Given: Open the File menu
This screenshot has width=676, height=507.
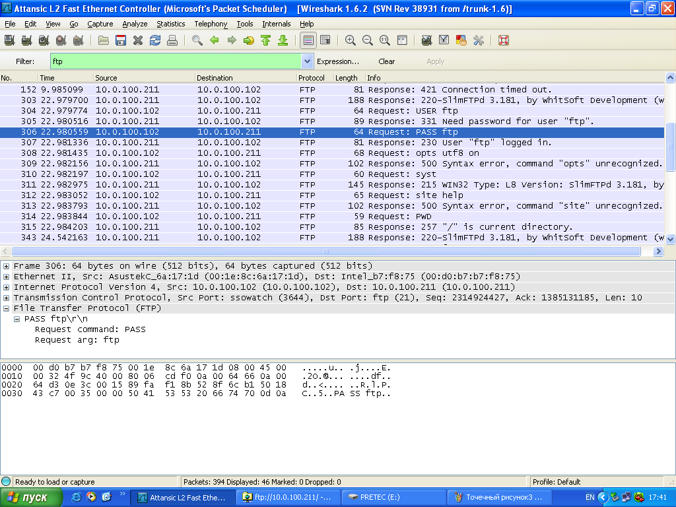Looking at the screenshot, I should (x=10, y=24).
